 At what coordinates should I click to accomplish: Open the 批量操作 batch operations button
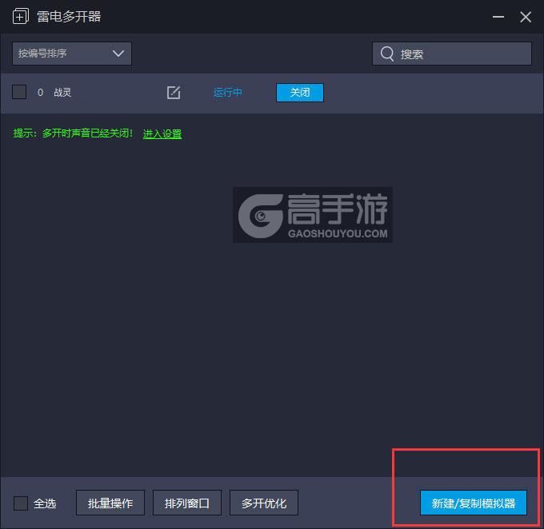[110, 503]
